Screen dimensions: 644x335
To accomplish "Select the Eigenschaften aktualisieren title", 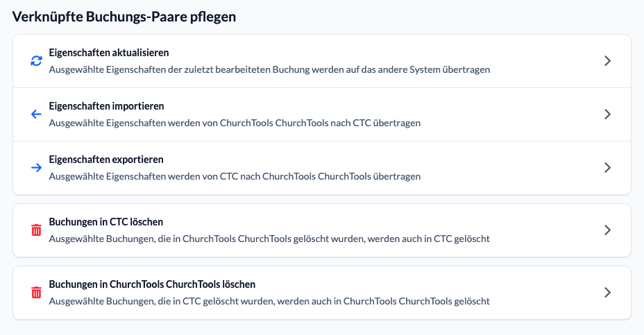I will (109, 53).
